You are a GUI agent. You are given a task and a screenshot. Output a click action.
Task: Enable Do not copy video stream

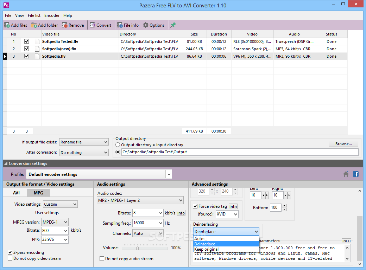point(10,258)
